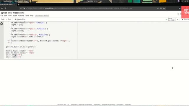Click the line select_image('00')
189x106 pixels.
tap(14, 55)
